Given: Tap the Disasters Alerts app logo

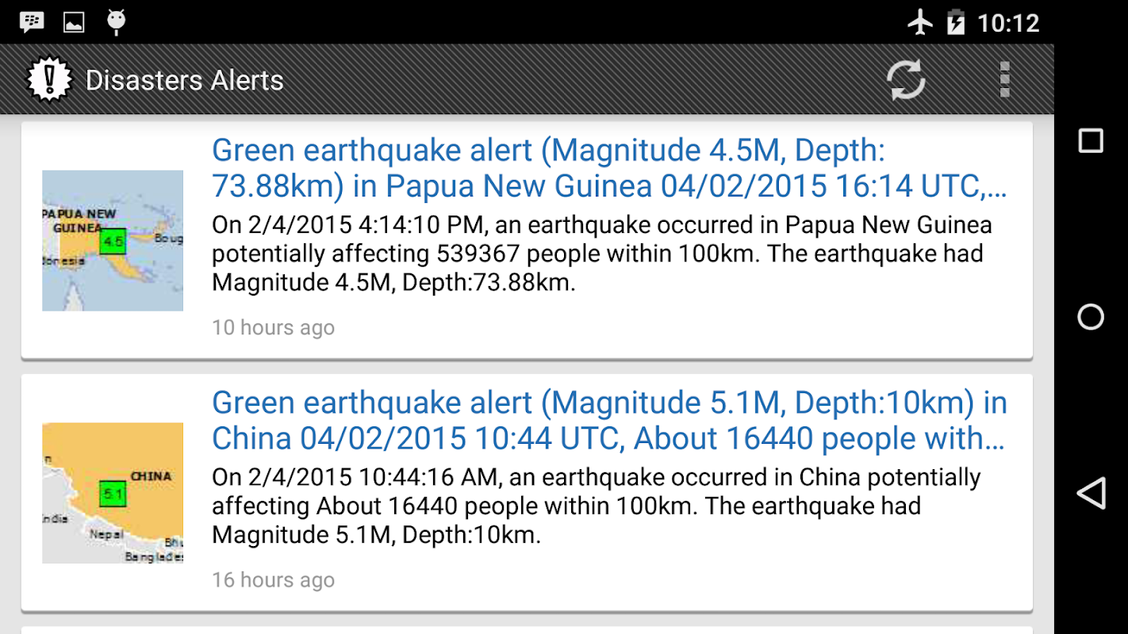Looking at the screenshot, I should pos(49,80).
